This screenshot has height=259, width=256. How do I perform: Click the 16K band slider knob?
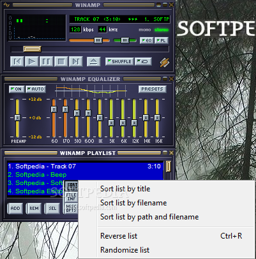click(x=157, y=117)
